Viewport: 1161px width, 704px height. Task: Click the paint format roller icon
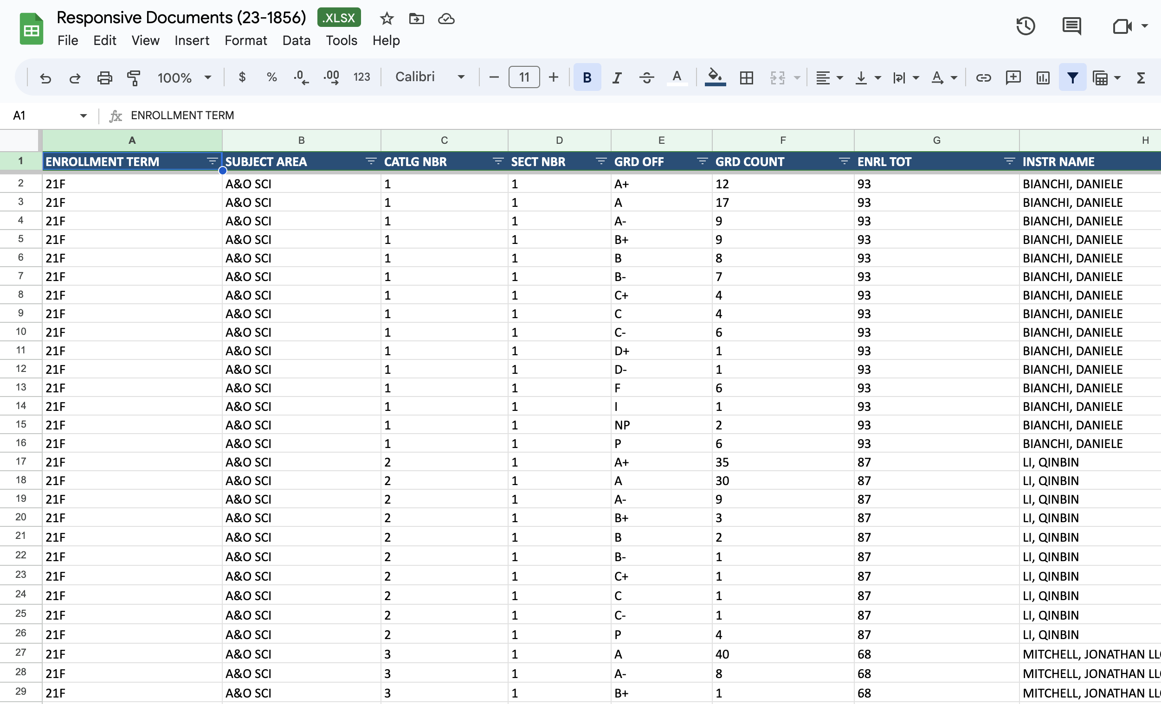(134, 77)
